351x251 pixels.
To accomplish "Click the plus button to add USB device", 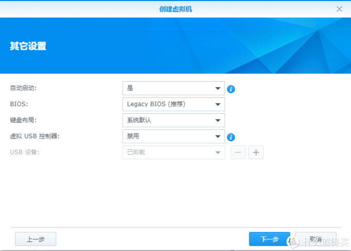I will (x=256, y=152).
